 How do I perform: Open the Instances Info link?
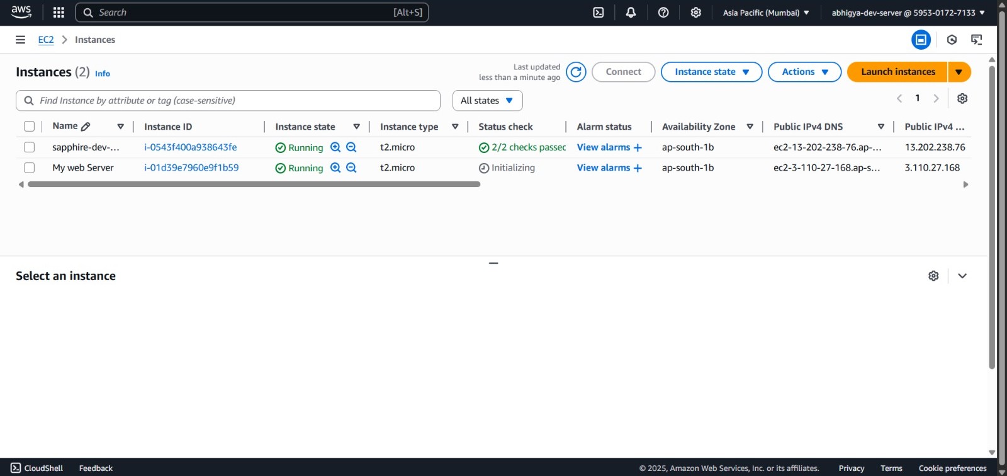point(103,74)
